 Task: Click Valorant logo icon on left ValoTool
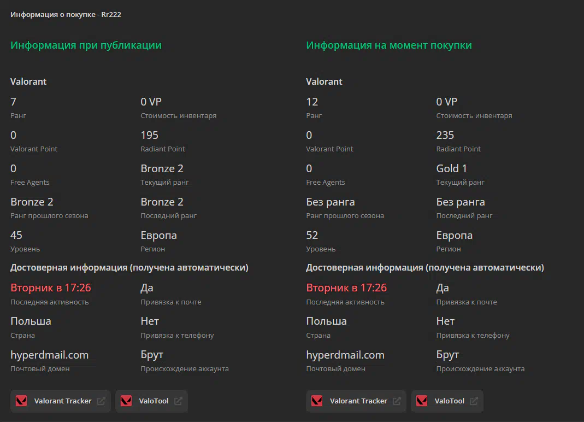click(126, 401)
